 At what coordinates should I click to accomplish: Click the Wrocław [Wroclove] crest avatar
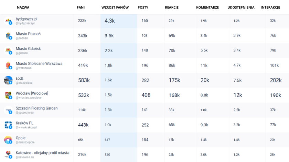[8, 95]
